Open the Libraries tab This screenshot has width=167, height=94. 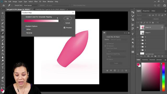coord(159,60)
